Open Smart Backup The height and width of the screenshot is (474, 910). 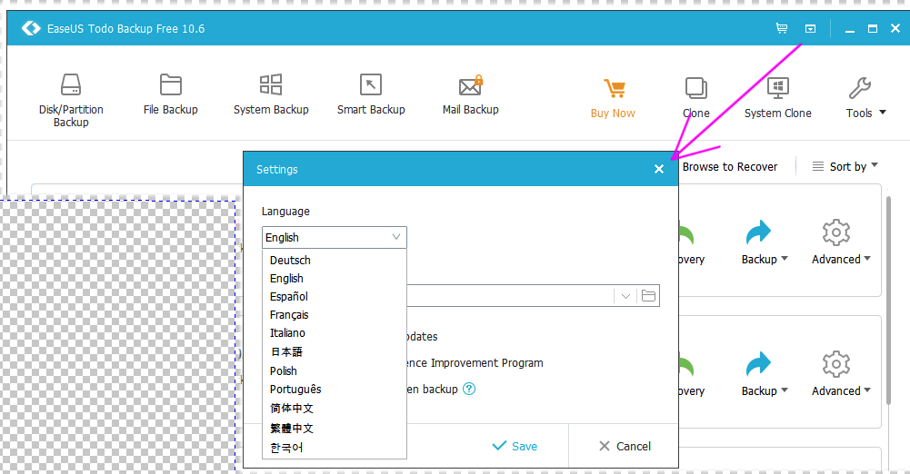pos(371,94)
